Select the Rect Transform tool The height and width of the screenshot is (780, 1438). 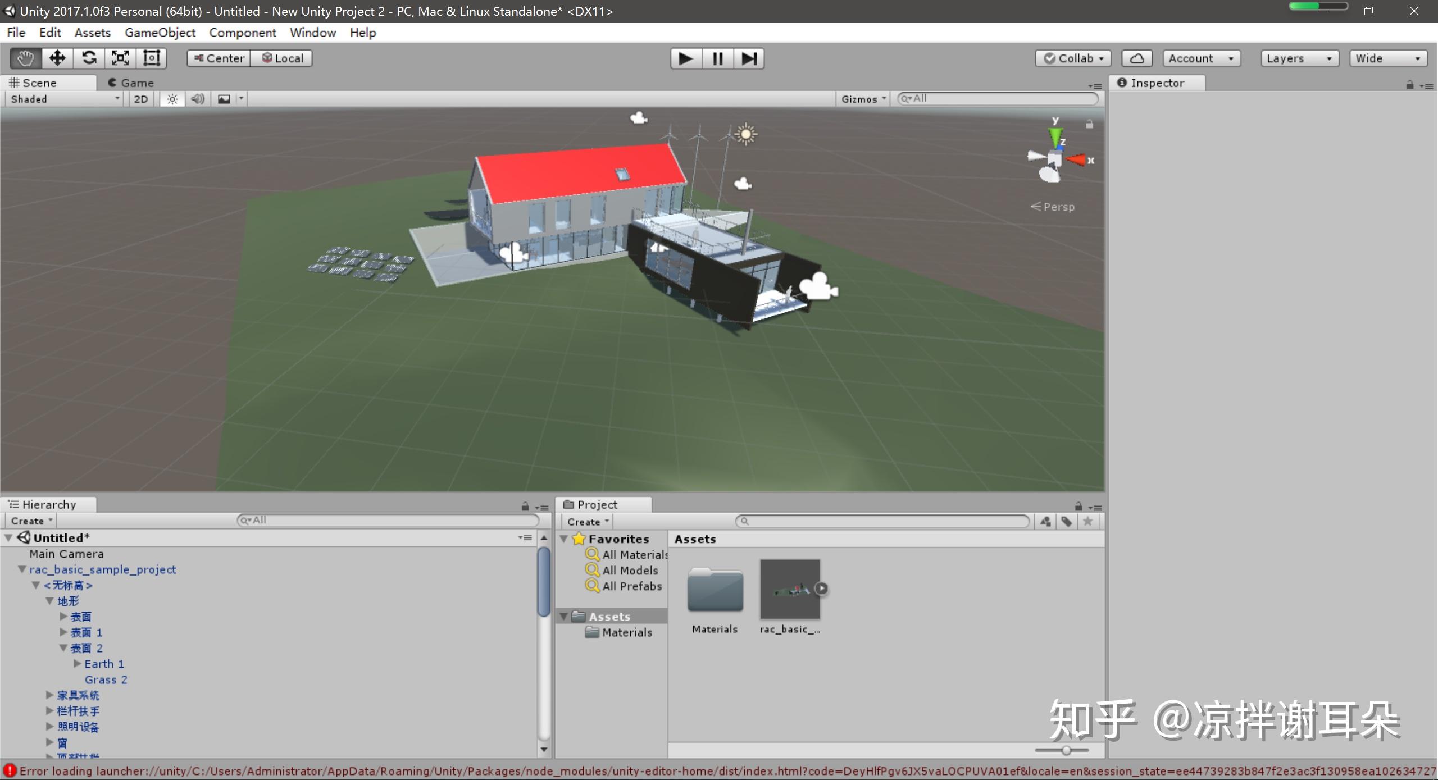(151, 58)
